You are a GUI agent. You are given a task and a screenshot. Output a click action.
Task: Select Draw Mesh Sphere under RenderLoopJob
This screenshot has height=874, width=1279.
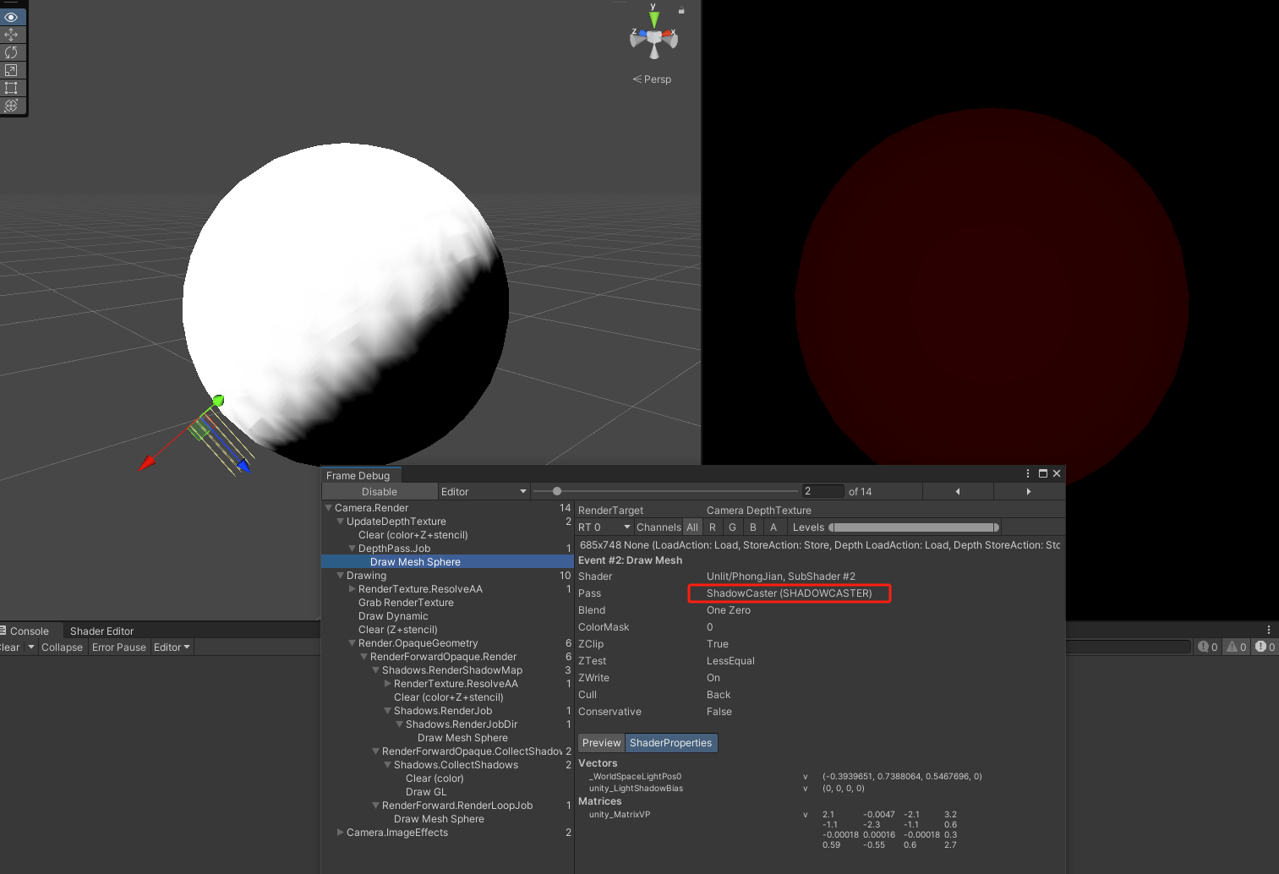point(439,819)
